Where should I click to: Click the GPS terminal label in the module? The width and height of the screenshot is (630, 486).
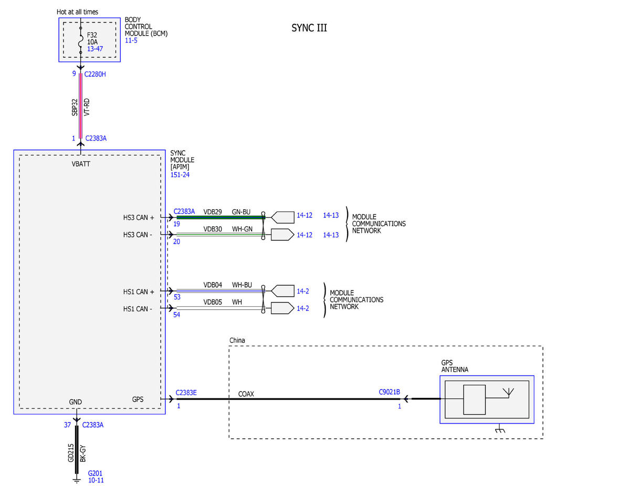point(138,399)
